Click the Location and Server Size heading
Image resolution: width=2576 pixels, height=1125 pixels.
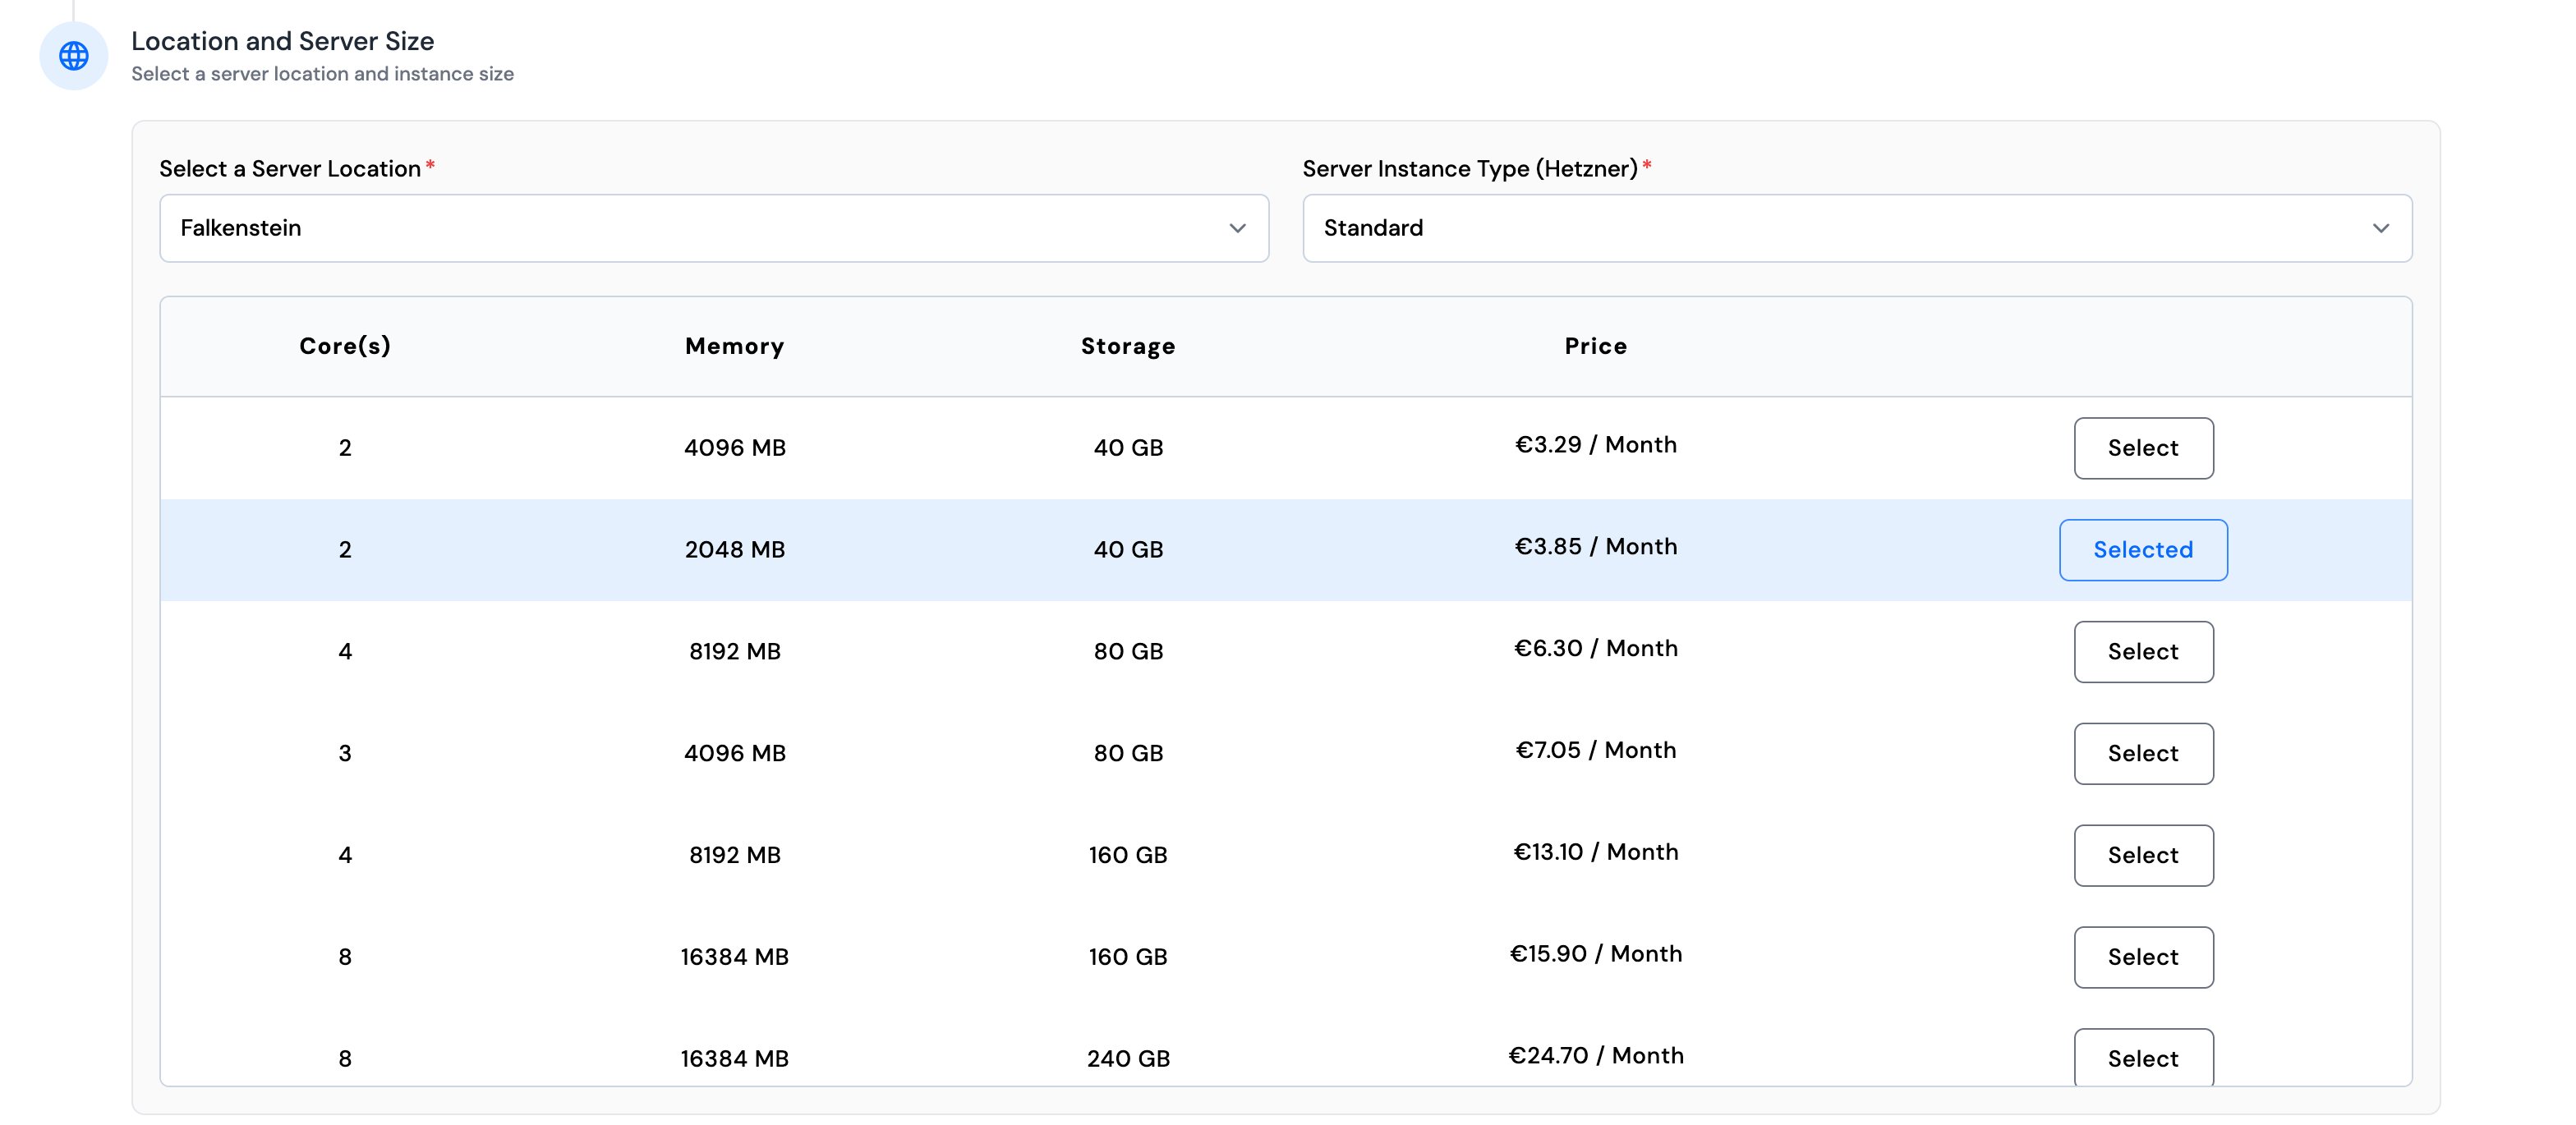[282, 41]
